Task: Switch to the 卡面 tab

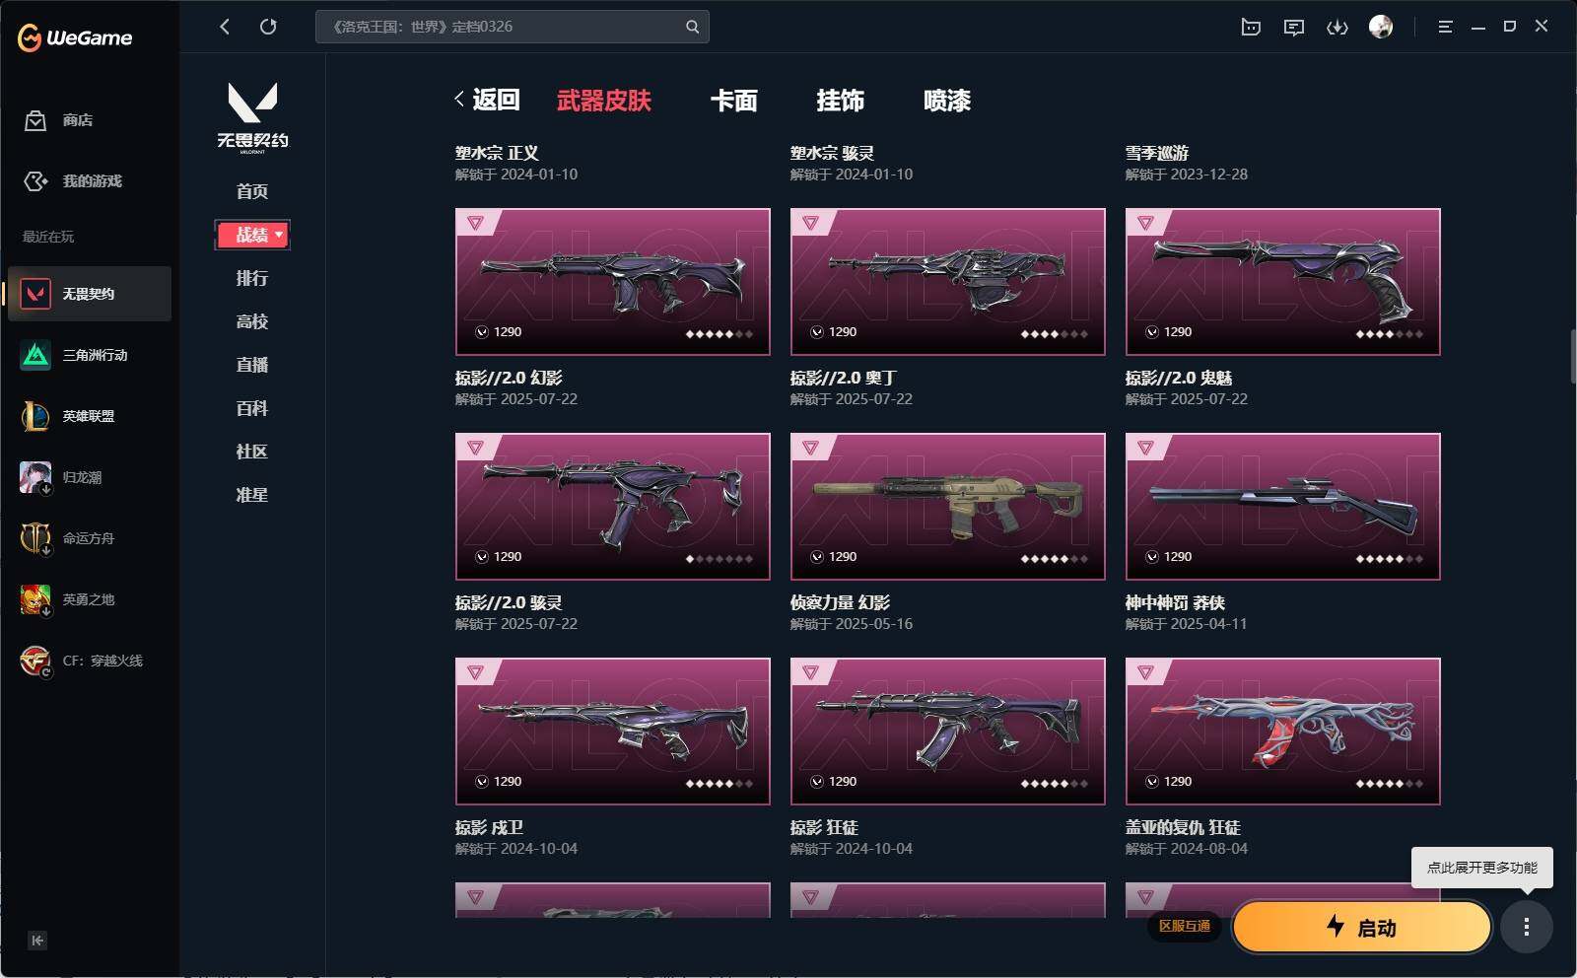Action: tap(734, 101)
